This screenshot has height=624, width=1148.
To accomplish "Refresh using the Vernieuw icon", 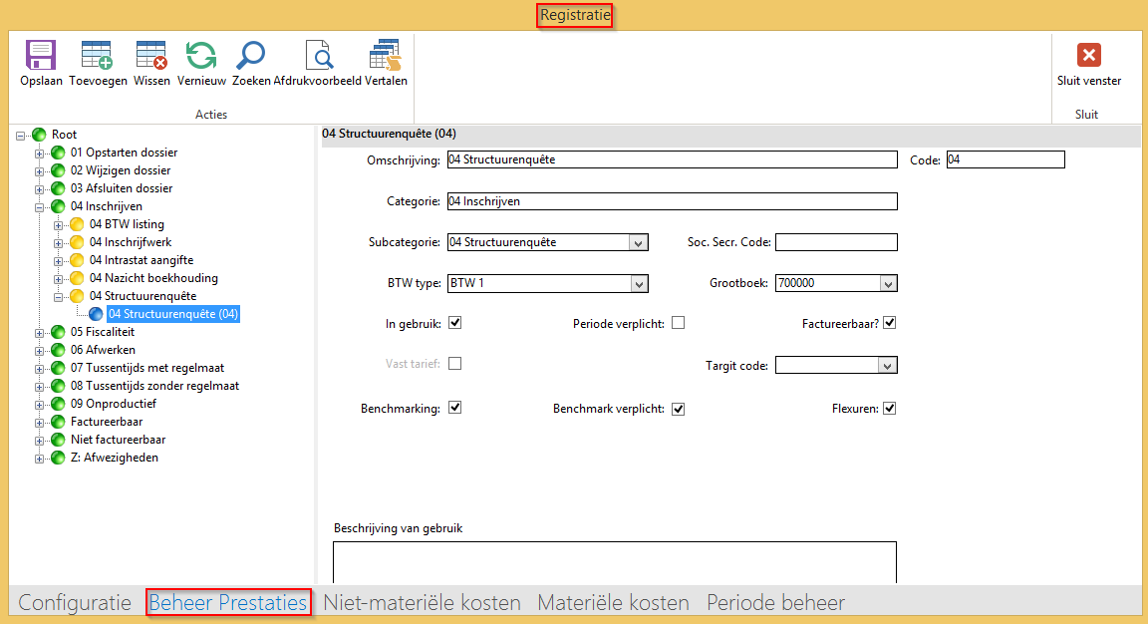I will (x=201, y=56).
